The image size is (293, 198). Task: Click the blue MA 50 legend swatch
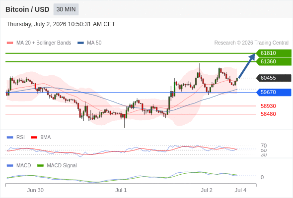click(x=80, y=43)
